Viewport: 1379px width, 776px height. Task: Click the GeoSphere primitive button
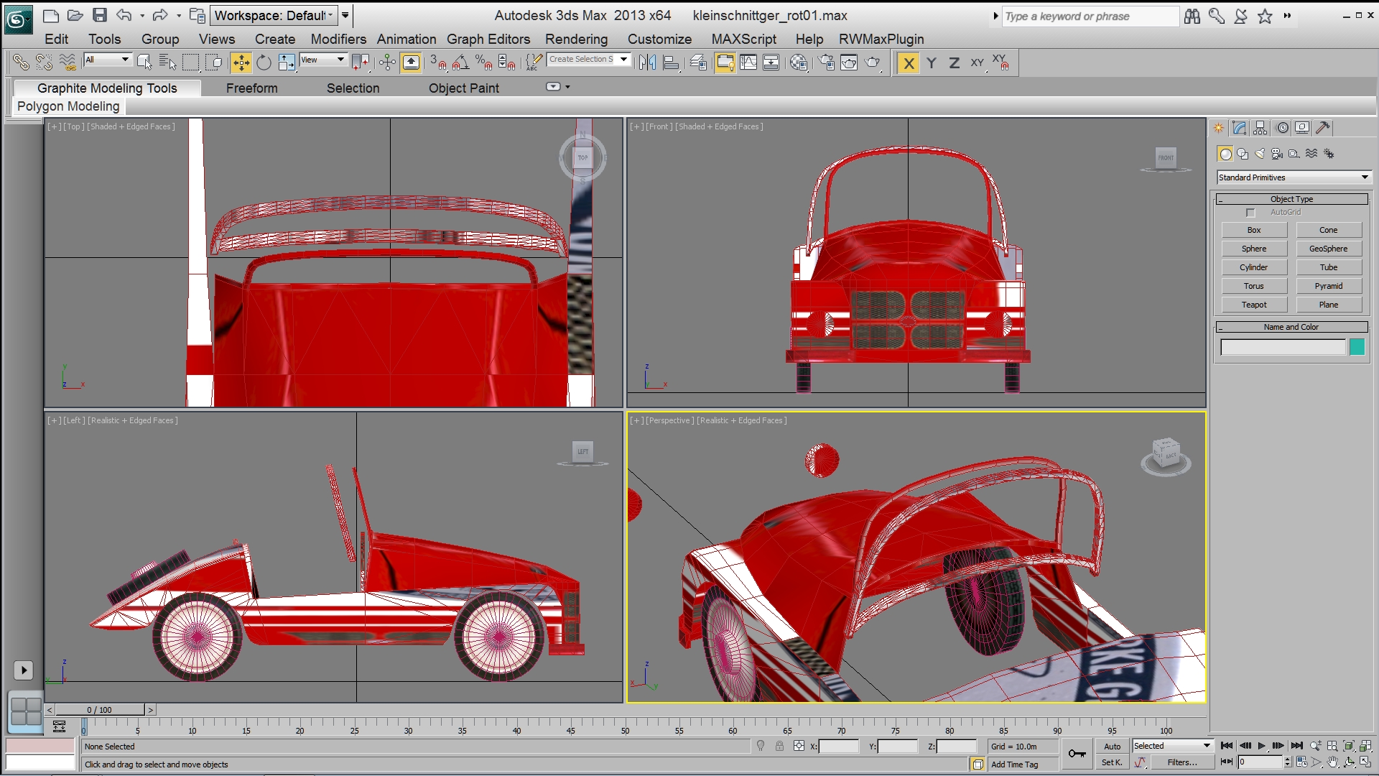coord(1328,249)
